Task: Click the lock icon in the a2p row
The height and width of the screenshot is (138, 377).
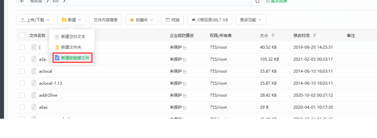Action: pos(184,60)
